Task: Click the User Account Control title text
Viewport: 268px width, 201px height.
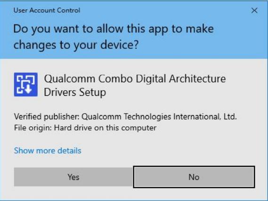Action: coord(47,10)
